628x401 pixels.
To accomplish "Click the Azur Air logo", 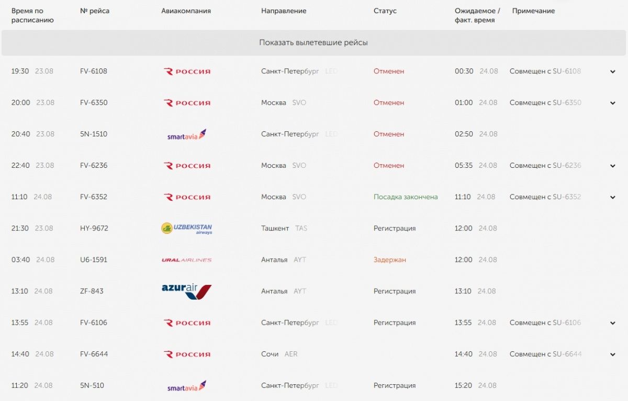I will tap(186, 291).
